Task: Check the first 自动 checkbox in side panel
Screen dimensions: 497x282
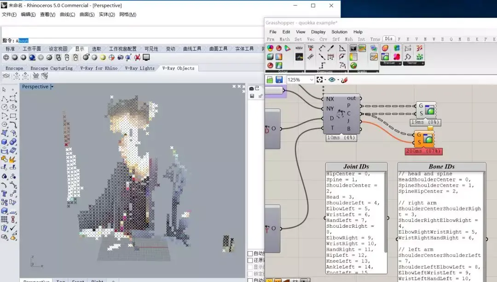Action: [x=250, y=253]
